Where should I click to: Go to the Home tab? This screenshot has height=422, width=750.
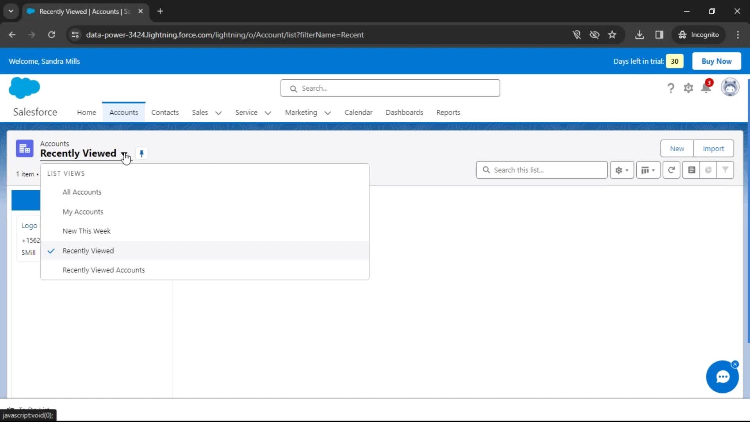[86, 113]
